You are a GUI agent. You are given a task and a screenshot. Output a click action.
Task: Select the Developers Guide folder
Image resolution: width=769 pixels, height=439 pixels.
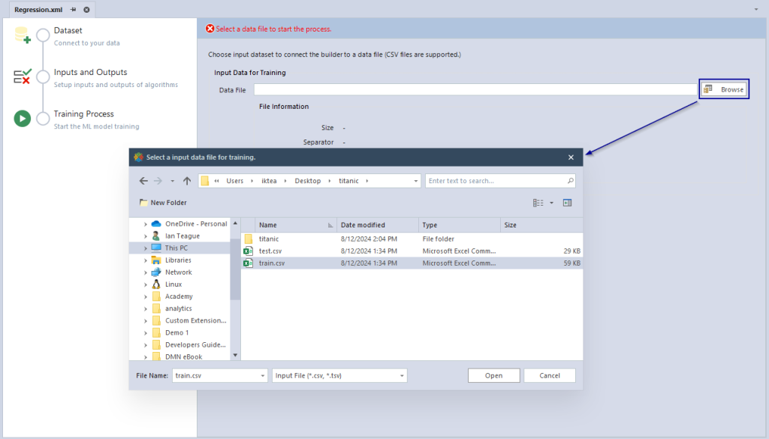195,345
